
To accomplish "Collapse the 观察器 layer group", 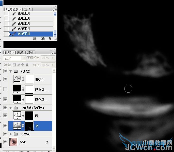I will click(11, 71).
